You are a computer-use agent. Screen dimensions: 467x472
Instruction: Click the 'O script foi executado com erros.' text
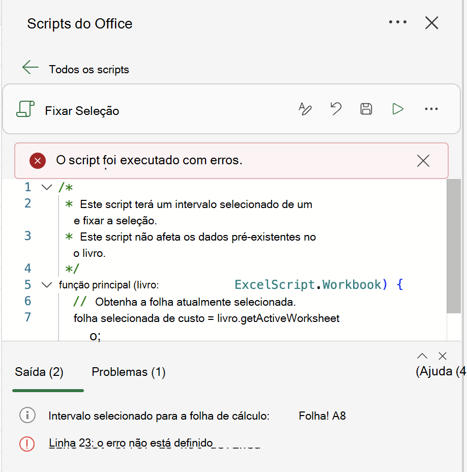pos(149,160)
